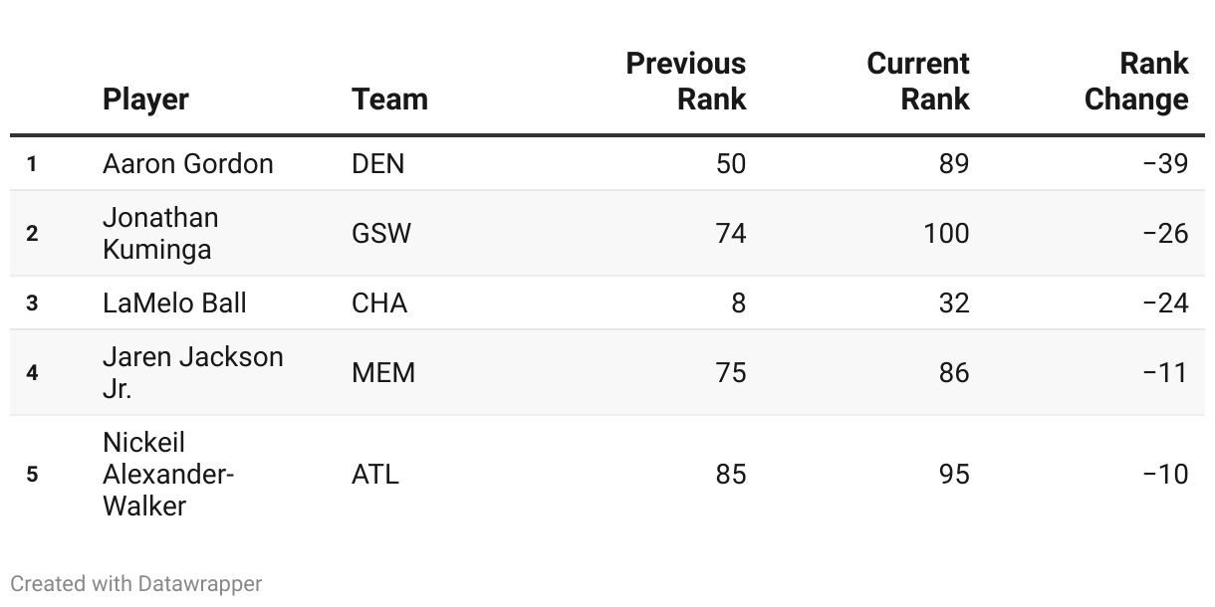Screen dimensions: 1215x607
Task: Click the −39 rank change value
Action: coord(1165,163)
